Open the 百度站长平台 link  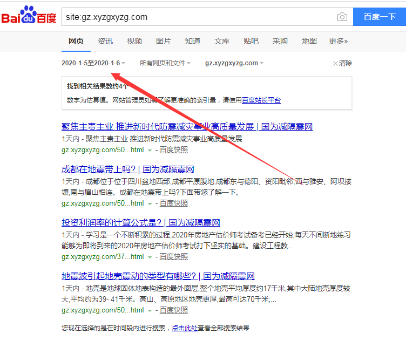tap(261, 100)
